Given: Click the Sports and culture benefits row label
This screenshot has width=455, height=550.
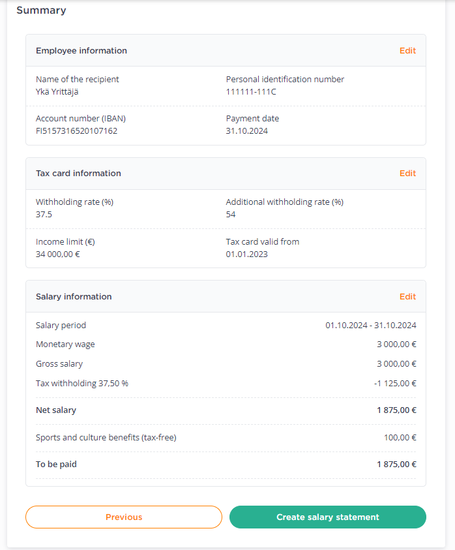Looking at the screenshot, I should pyautogui.click(x=106, y=437).
